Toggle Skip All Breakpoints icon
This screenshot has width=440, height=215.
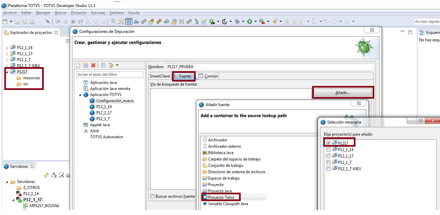48,22
